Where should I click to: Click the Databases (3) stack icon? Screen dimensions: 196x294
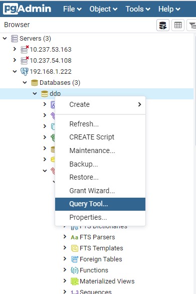point(35,83)
